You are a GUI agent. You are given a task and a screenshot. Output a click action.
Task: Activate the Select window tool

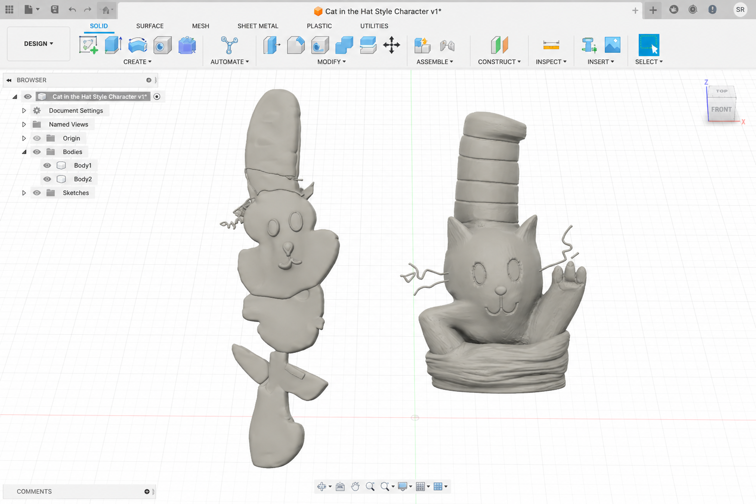pos(649,45)
